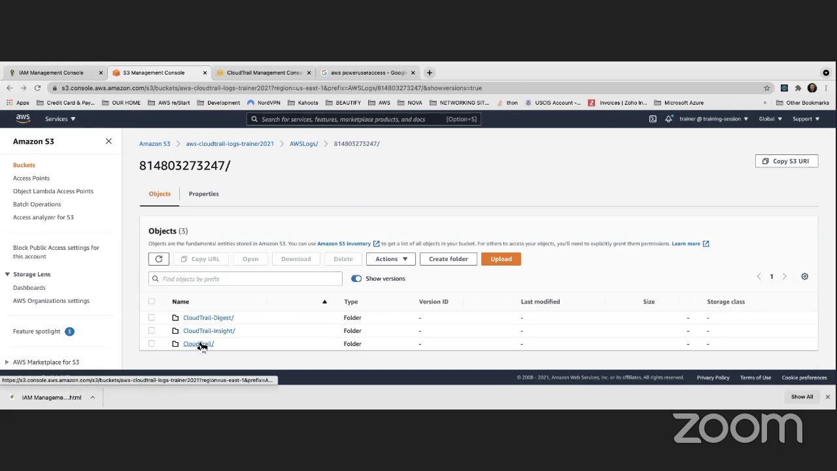Click Find objects by prefix field

point(245,279)
